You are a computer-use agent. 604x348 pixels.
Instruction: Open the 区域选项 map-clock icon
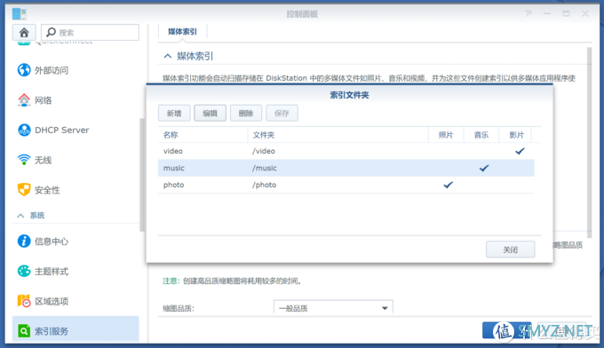pyautogui.click(x=24, y=301)
